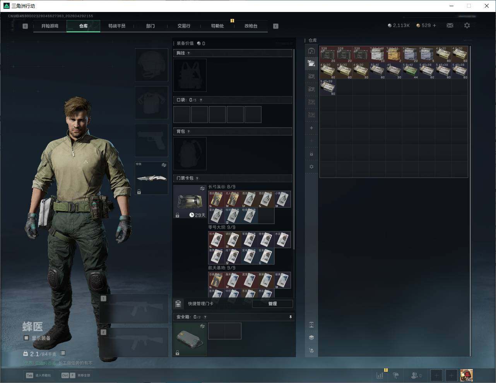Open the settings gear in top bar
The height and width of the screenshot is (383, 496).
pos(467,25)
